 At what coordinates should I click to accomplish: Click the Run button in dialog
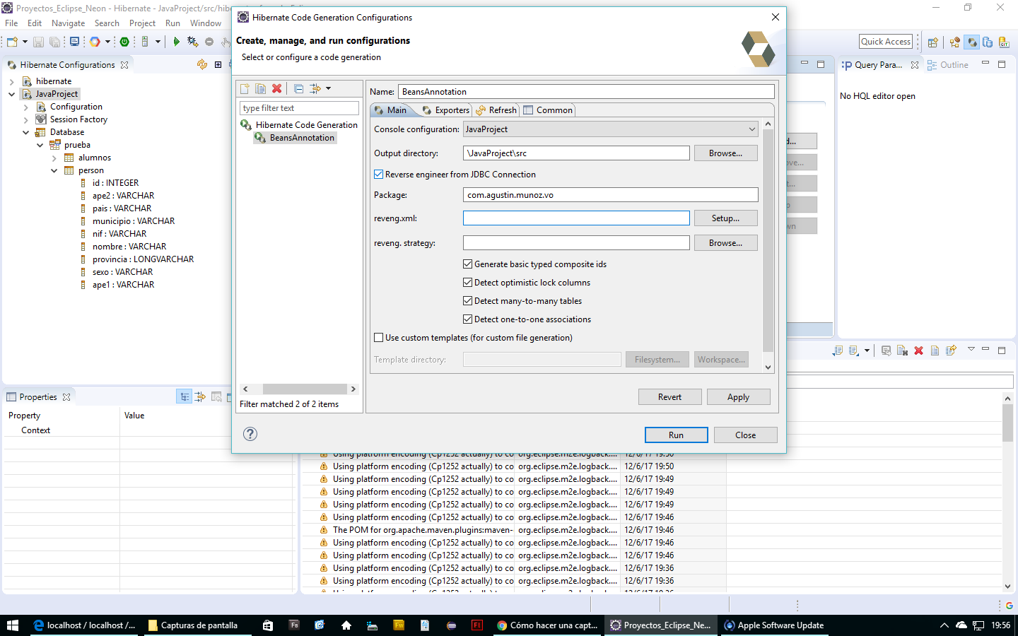point(676,435)
